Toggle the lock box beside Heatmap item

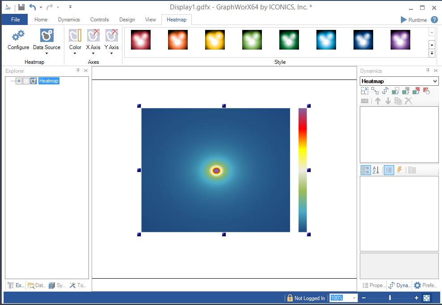click(x=26, y=81)
